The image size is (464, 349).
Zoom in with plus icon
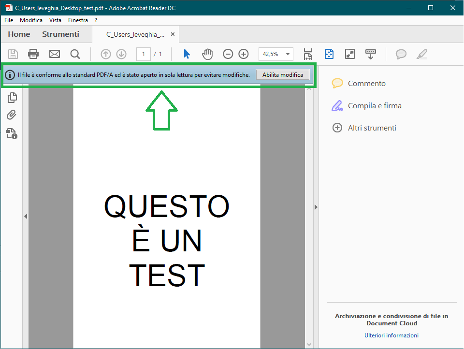point(244,54)
